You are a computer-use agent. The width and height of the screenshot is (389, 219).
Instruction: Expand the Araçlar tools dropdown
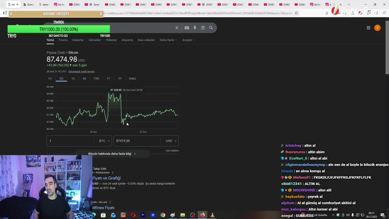pyautogui.click(x=188, y=40)
